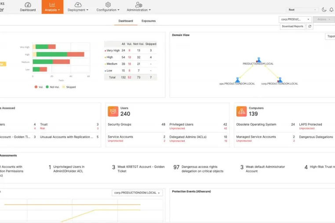This screenshot has width=335, height=223.
Task: Open the Actions dropdown button
Action: tap(324, 19)
